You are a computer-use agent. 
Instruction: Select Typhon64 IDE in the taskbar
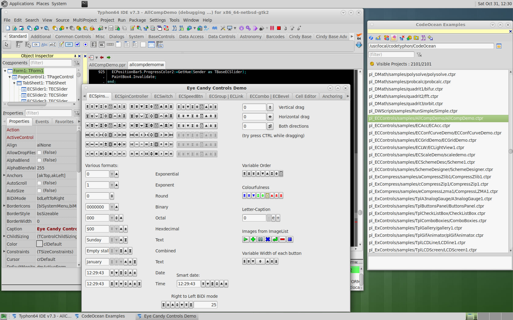tap(42, 316)
